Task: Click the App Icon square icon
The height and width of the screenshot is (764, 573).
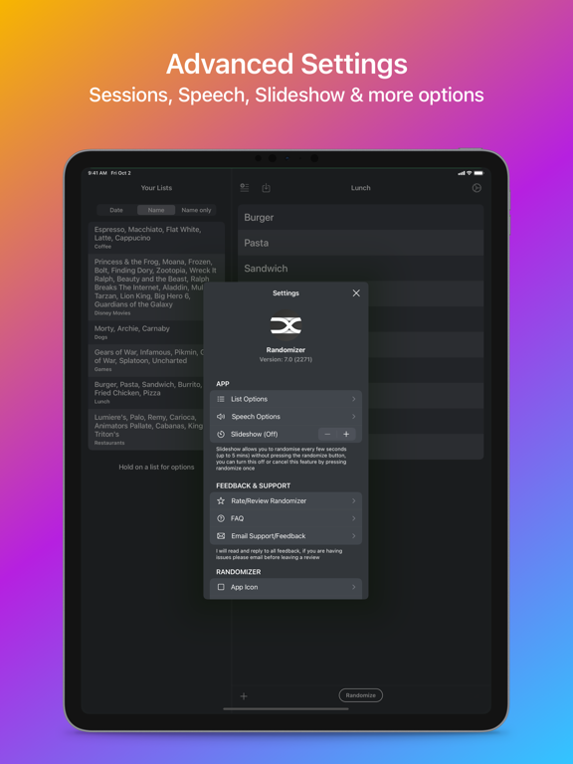Action: point(221,587)
